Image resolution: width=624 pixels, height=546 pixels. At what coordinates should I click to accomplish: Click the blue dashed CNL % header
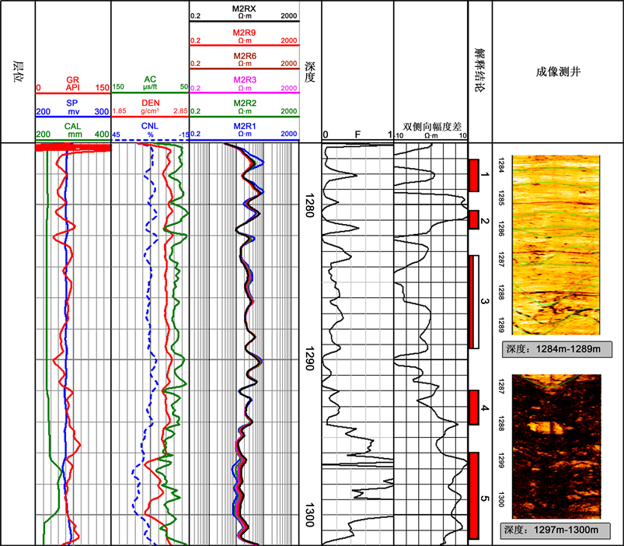coord(152,130)
